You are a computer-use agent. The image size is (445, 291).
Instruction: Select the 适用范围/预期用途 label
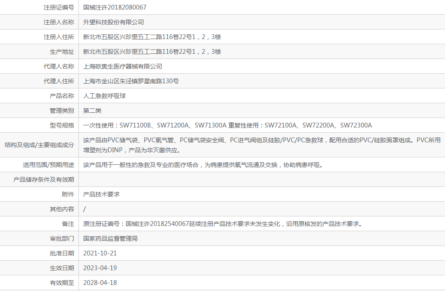48,165
